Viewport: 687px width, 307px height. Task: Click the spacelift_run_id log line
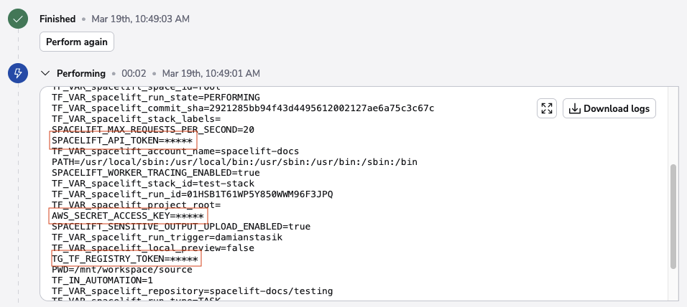click(x=192, y=194)
